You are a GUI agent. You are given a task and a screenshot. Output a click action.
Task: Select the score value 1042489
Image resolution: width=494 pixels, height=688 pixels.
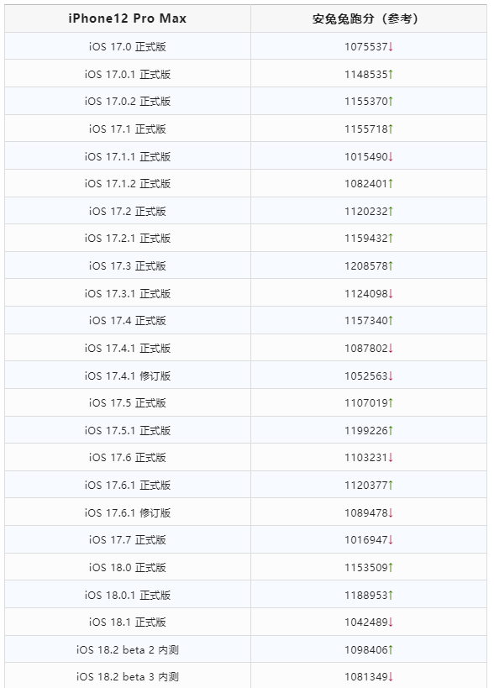click(366, 622)
